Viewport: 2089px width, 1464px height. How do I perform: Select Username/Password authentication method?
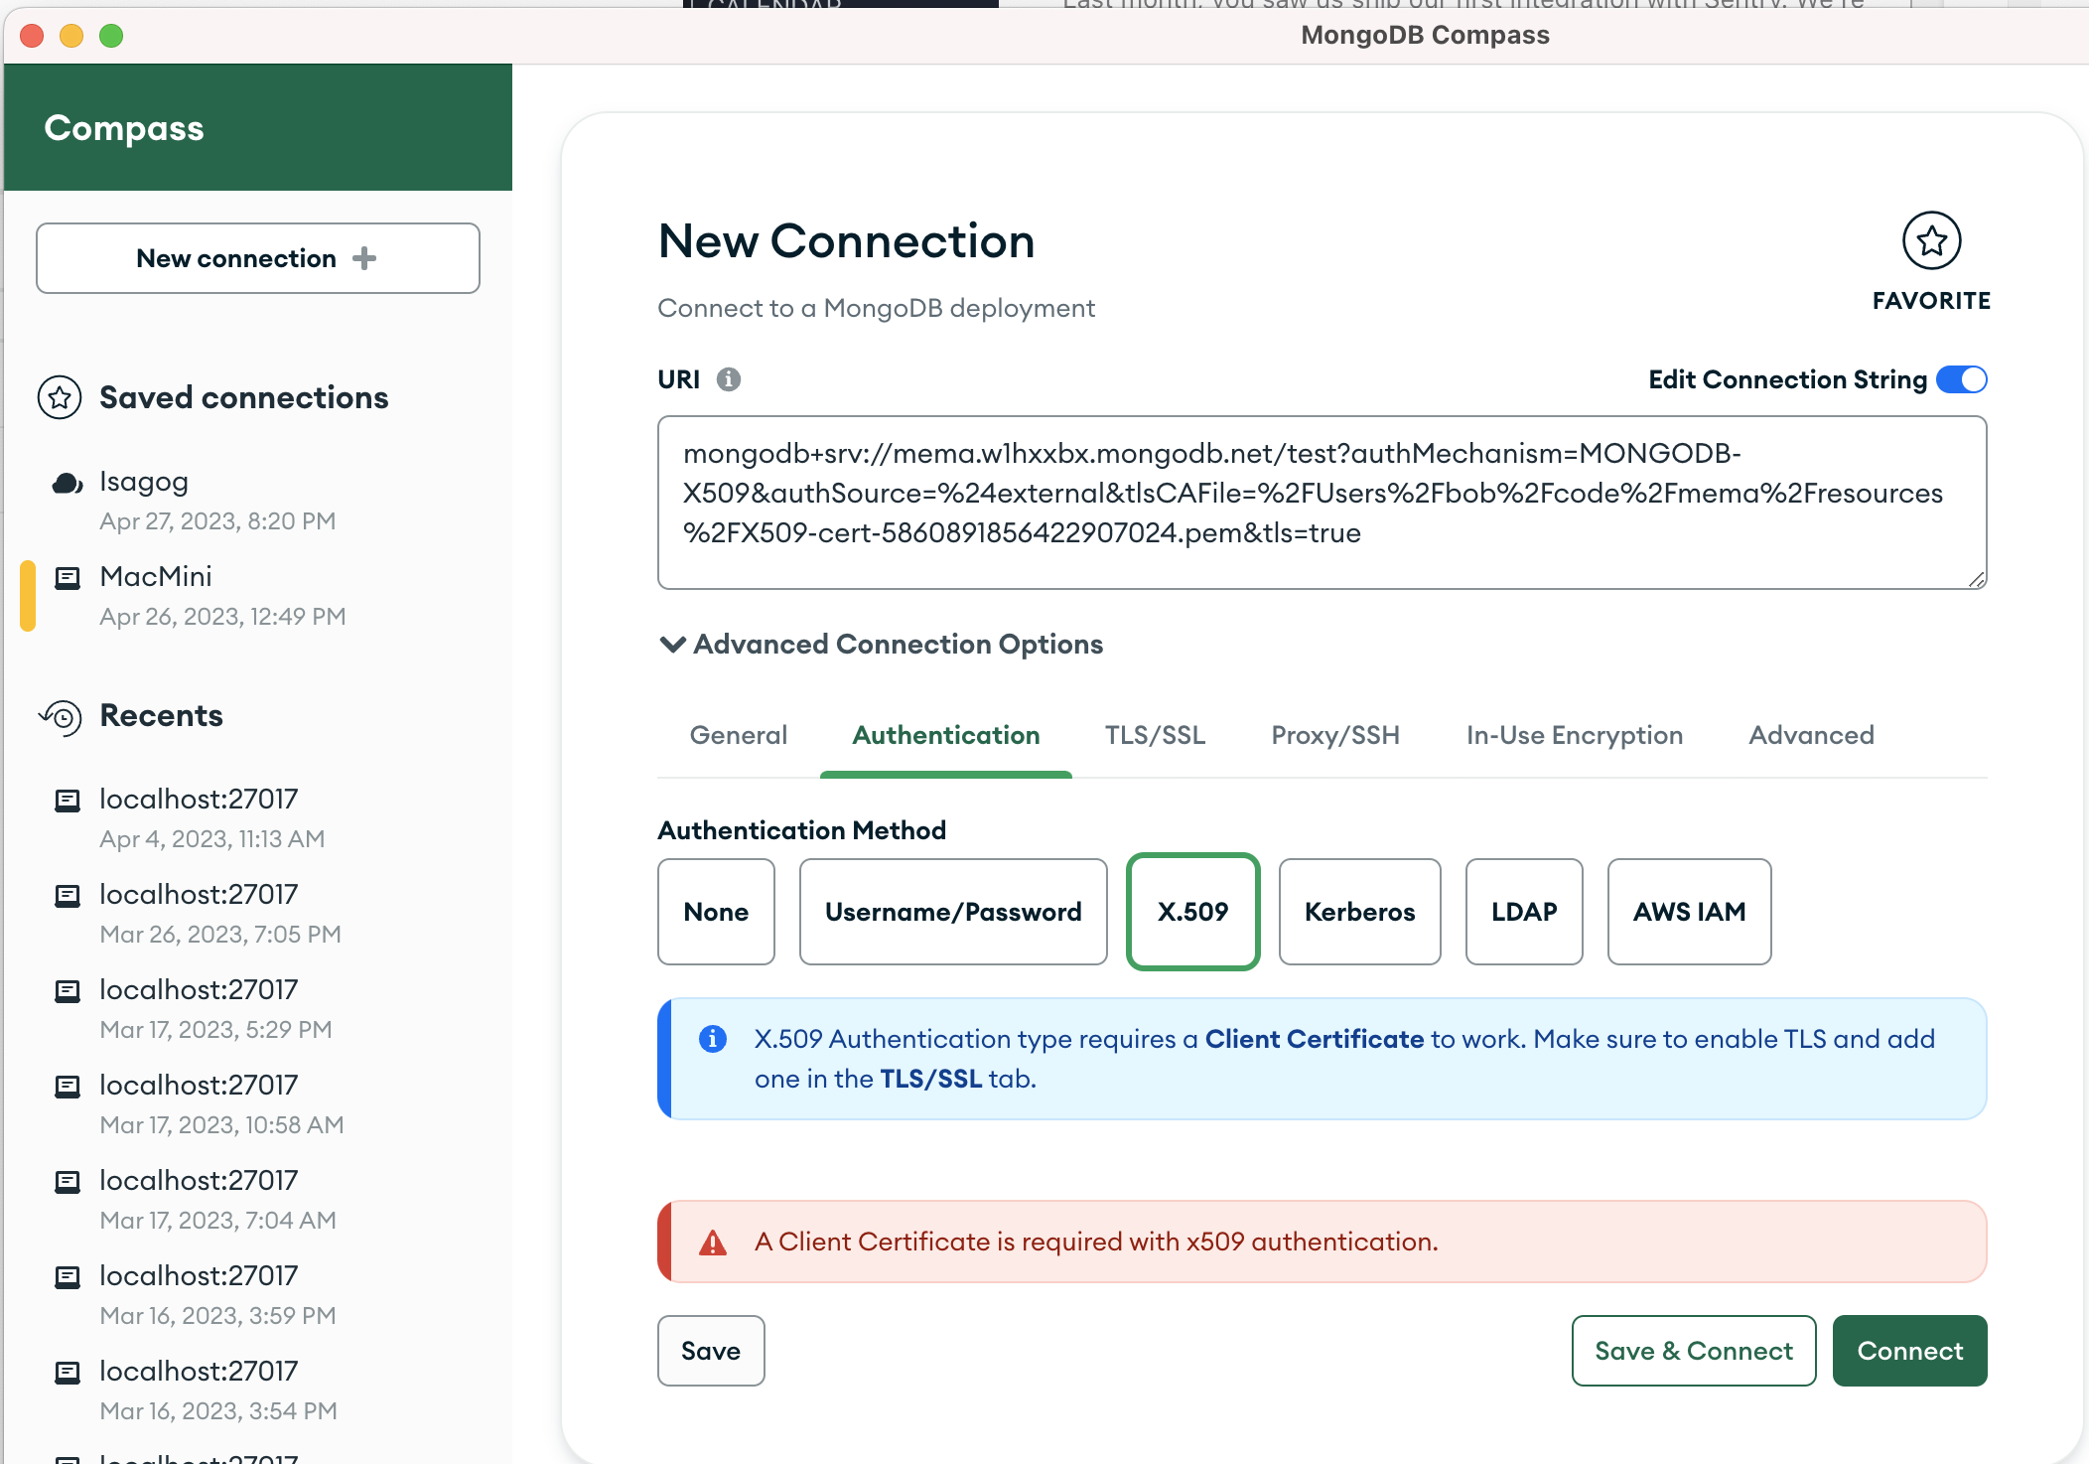point(952,912)
